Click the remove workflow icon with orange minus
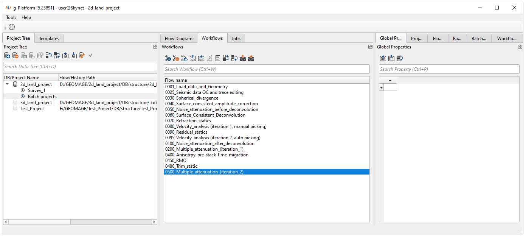This screenshot has width=526, height=237. [x=176, y=58]
